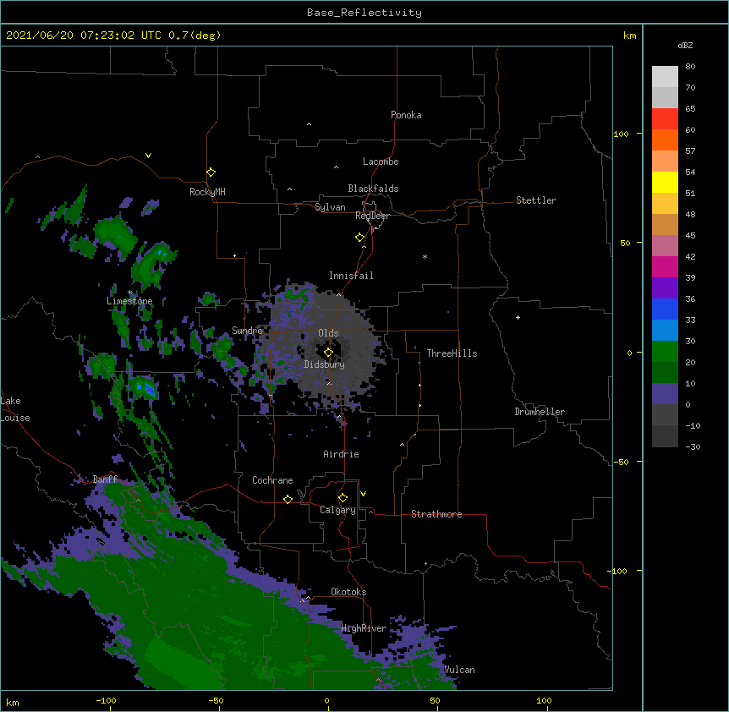Viewport: 729px width, 712px height.
Task: Click the Strathmore label
Action: point(436,514)
